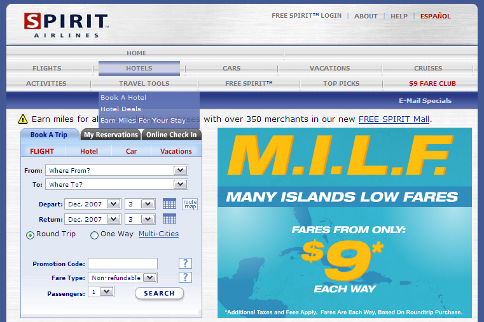Image resolution: width=484 pixels, height=322 pixels.
Task: Open the route map icon
Action: [x=190, y=204]
